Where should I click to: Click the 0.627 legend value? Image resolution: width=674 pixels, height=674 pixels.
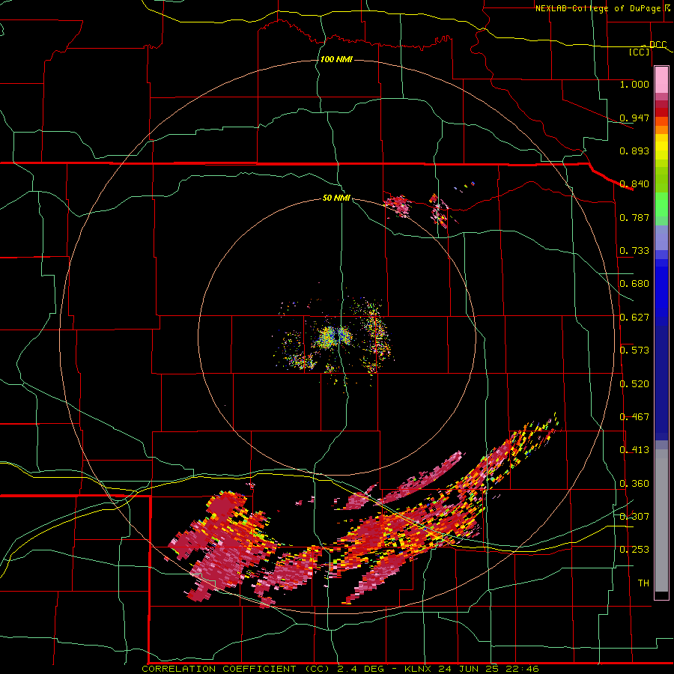[634, 318]
